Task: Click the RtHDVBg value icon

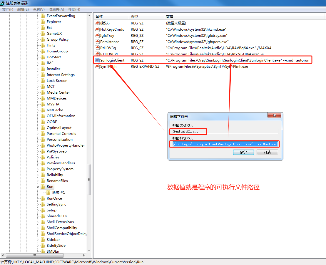Action: click(x=97, y=48)
